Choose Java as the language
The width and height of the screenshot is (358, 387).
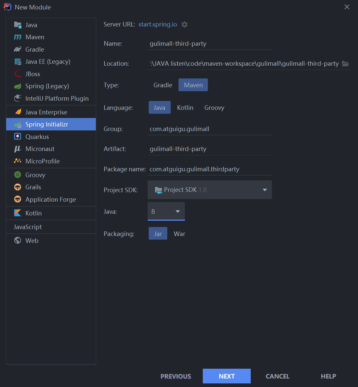click(x=159, y=108)
